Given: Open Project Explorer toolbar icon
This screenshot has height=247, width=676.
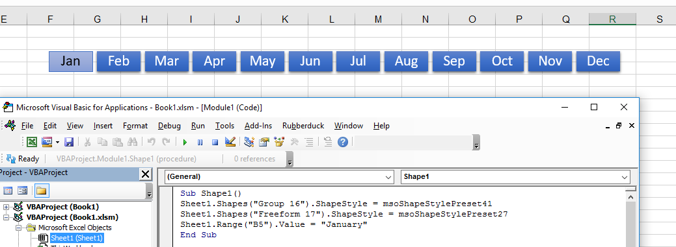Looking at the screenshot, I should (x=249, y=142).
